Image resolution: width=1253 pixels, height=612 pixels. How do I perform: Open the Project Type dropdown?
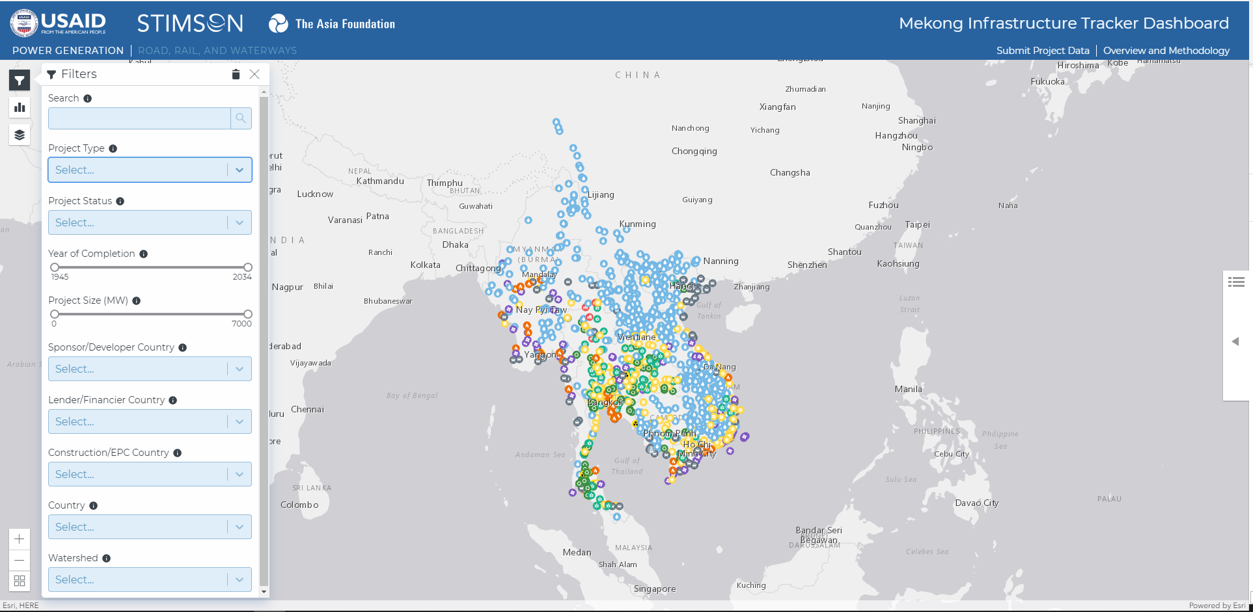[150, 170]
